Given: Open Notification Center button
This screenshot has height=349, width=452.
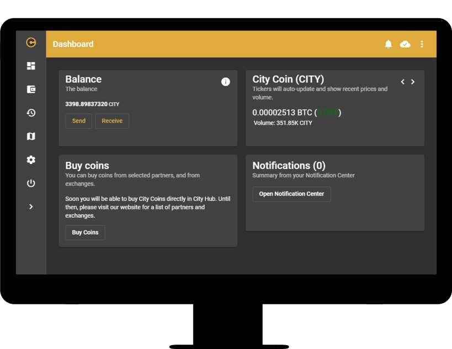Looking at the screenshot, I should click(x=291, y=194).
